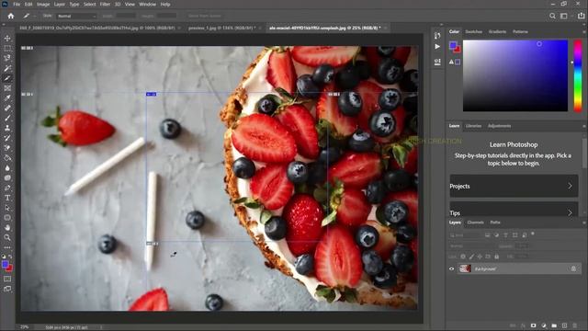Click Add layer mask icon

tap(533, 325)
